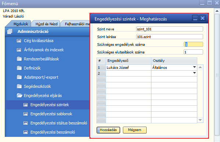Select row number 1 header
The image size is (220, 142).
(x=101, y=67)
